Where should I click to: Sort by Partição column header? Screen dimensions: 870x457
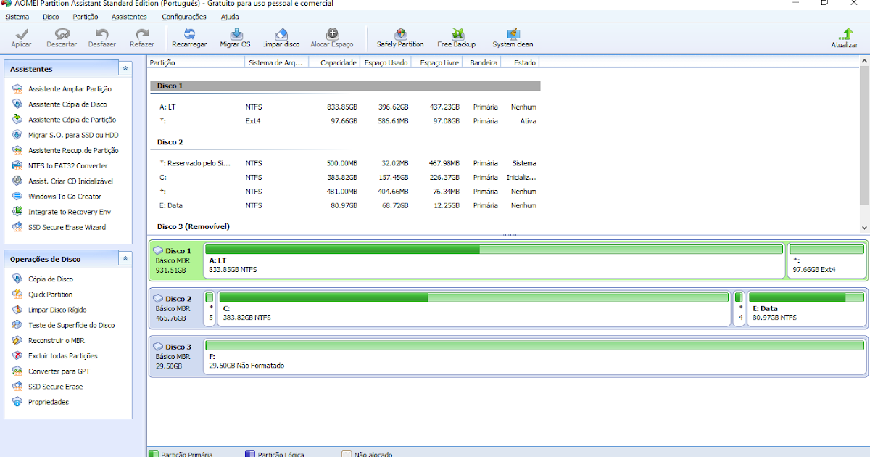pos(196,62)
